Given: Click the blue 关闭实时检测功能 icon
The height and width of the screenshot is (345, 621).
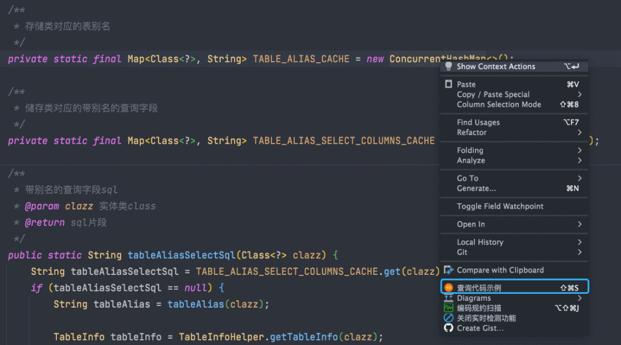Looking at the screenshot, I should point(448,317).
